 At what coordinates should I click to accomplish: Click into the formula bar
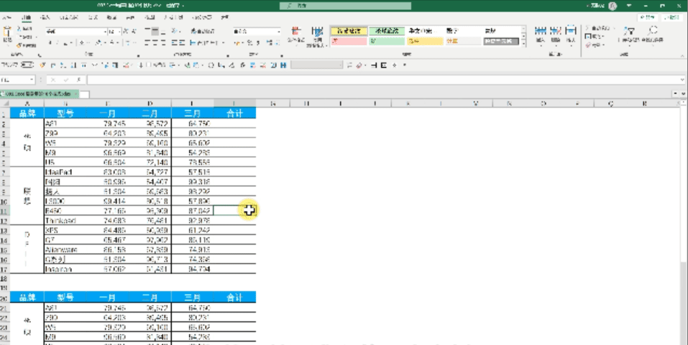(382, 80)
